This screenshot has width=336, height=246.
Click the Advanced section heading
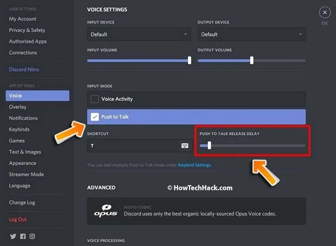click(101, 188)
